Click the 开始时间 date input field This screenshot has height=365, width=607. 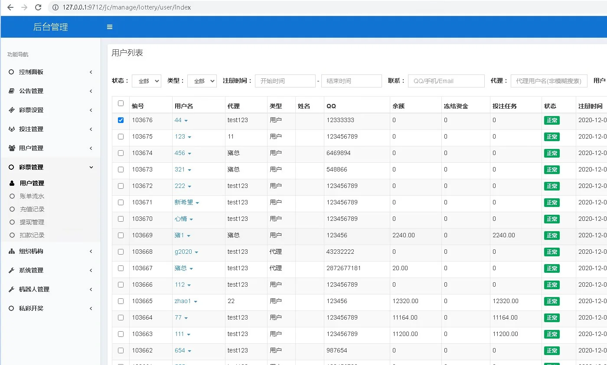click(285, 81)
